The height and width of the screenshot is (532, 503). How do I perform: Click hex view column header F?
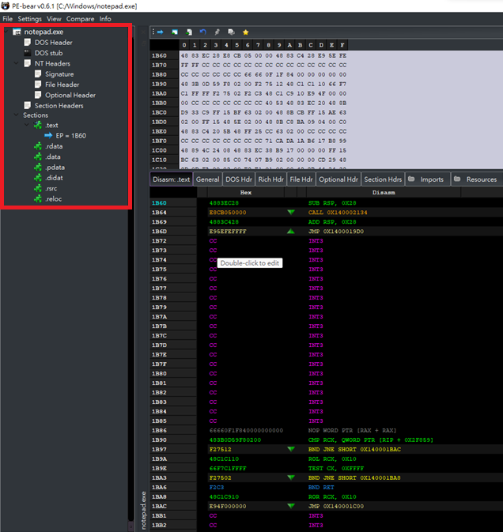tap(342, 45)
